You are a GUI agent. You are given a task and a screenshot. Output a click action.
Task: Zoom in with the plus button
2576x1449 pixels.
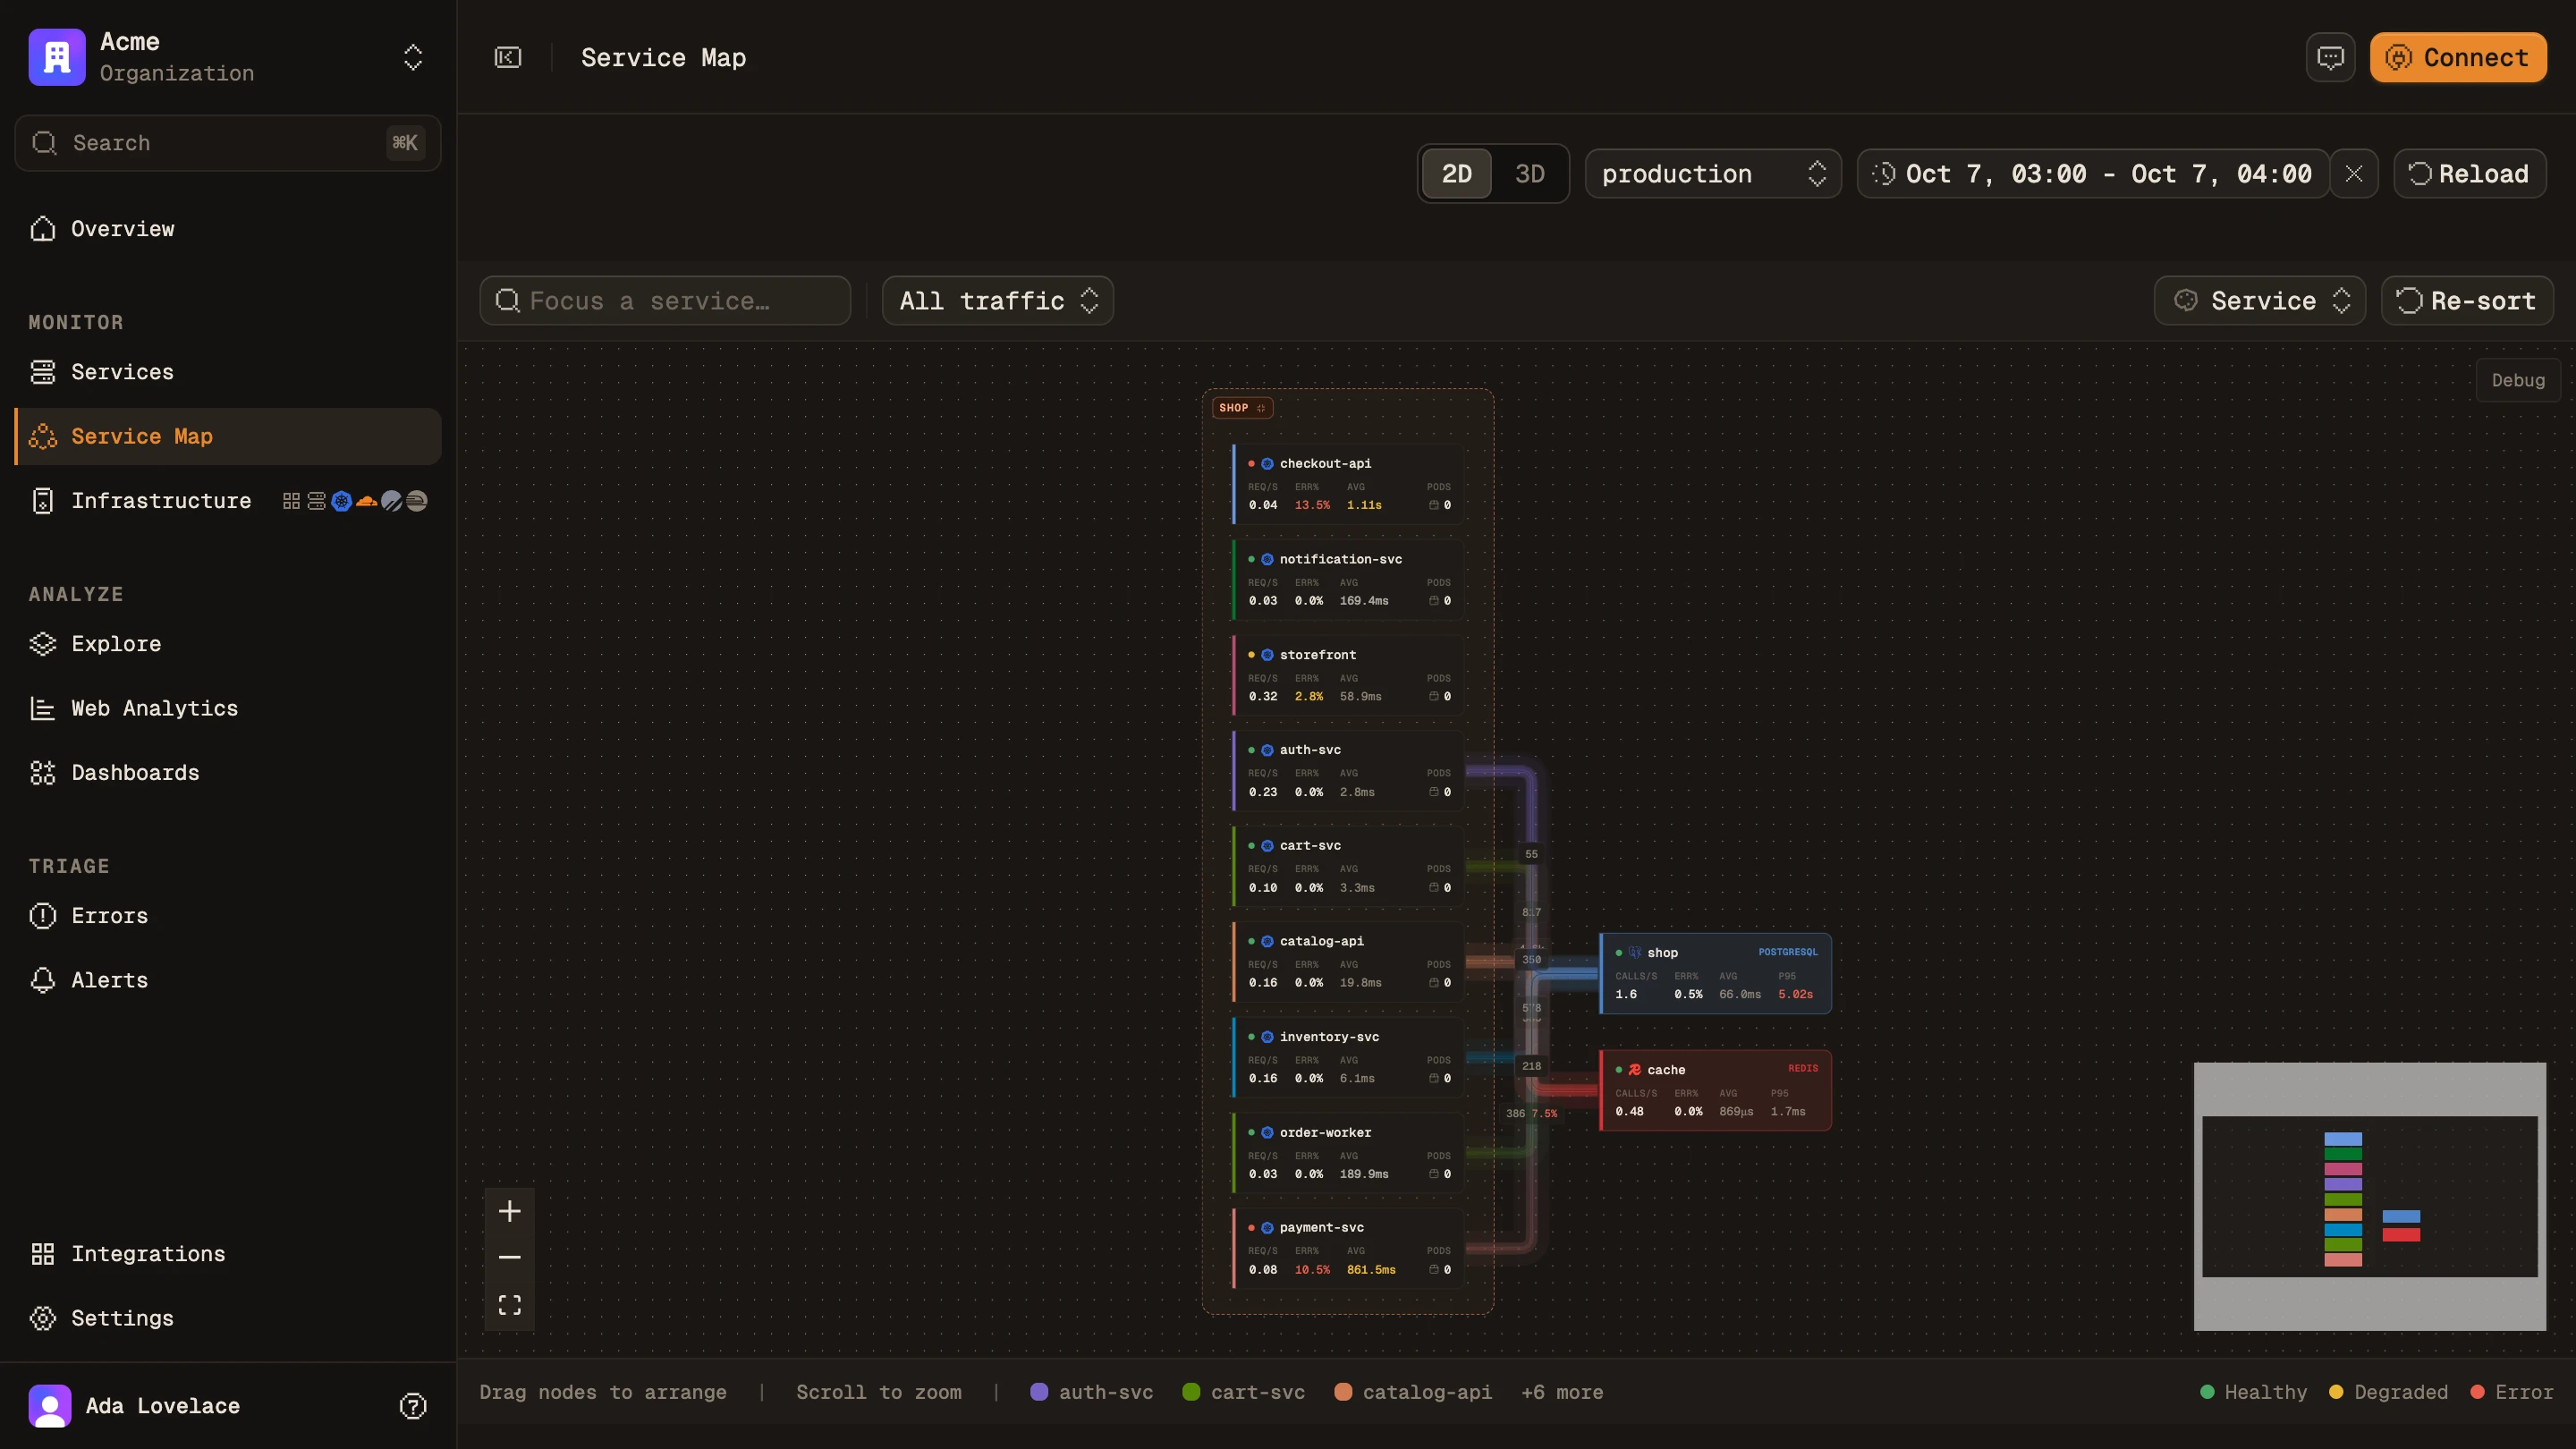pos(510,1211)
